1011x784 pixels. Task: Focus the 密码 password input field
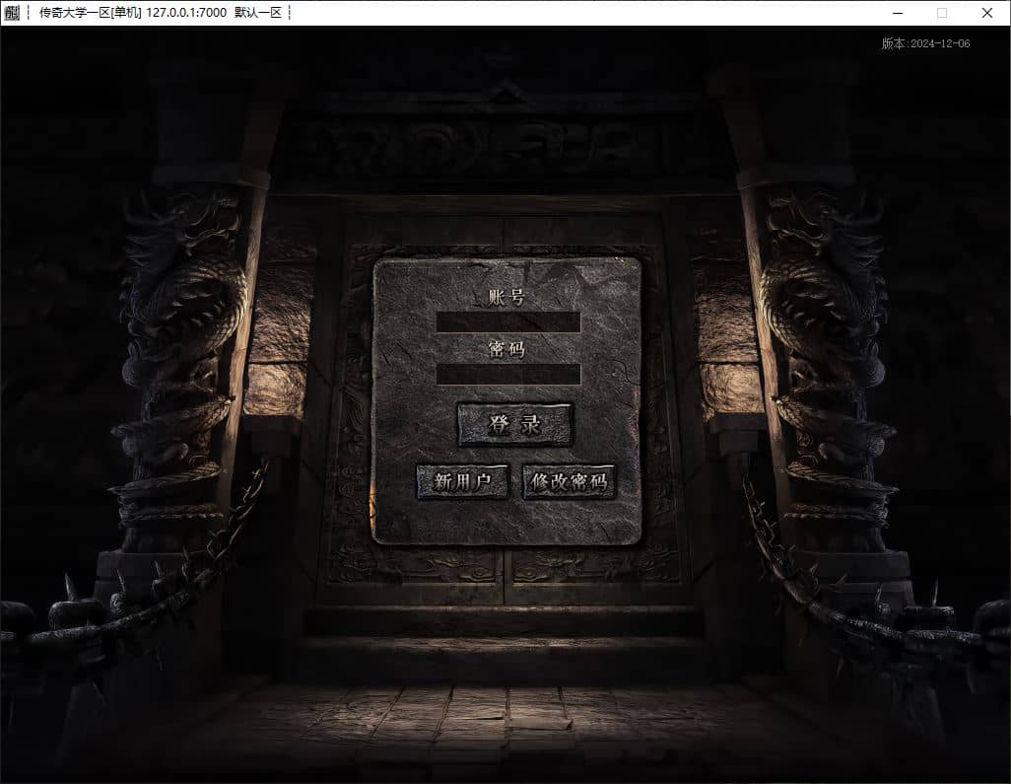[508, 375]
